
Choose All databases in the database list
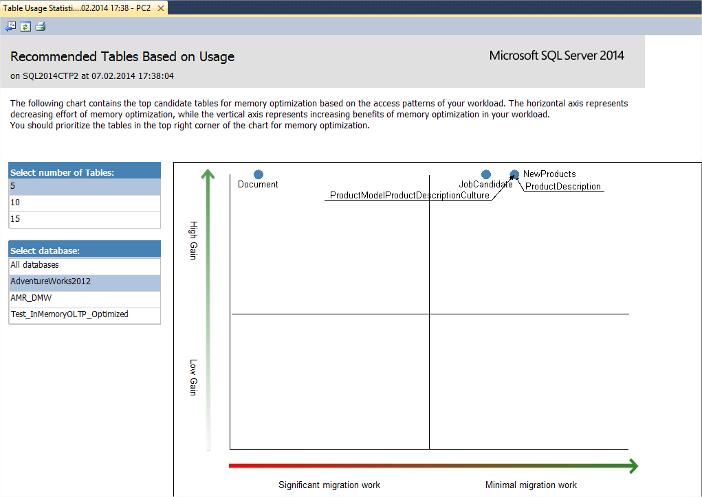(85, 266)
